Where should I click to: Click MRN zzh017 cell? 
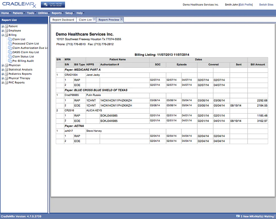(x=69, y=131)
